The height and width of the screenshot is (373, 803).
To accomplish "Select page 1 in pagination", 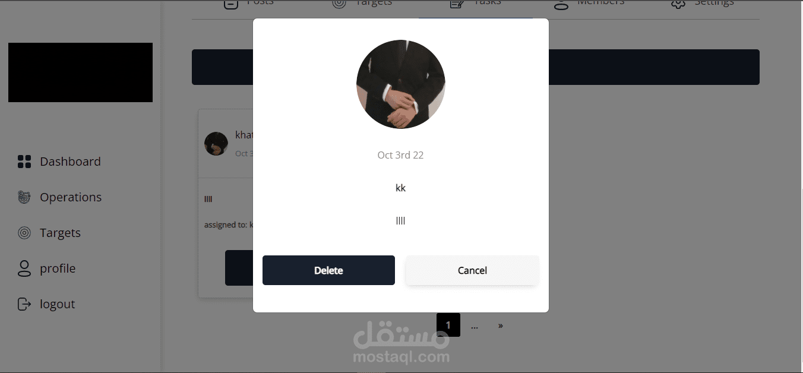I will 448,325.
